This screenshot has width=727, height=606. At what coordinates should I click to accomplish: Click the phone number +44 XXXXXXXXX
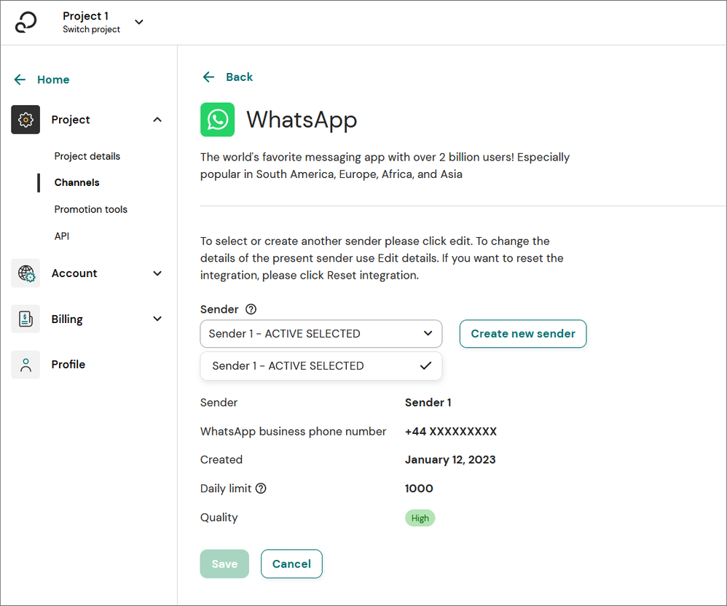451,432
